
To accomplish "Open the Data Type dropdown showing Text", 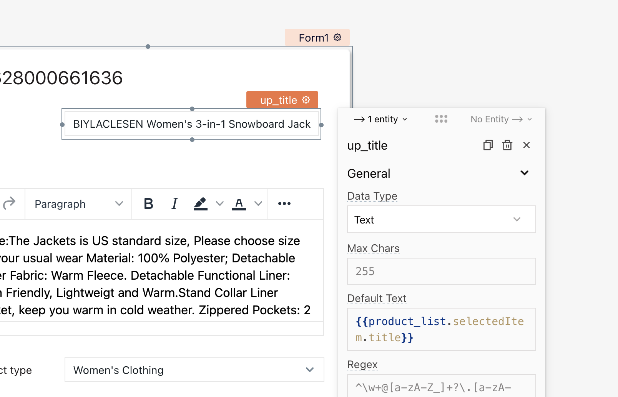I will pyautogui.click(x=441, y=219).
